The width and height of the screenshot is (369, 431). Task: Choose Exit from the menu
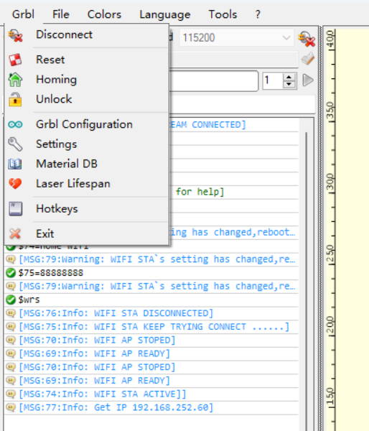pos(87,234)
